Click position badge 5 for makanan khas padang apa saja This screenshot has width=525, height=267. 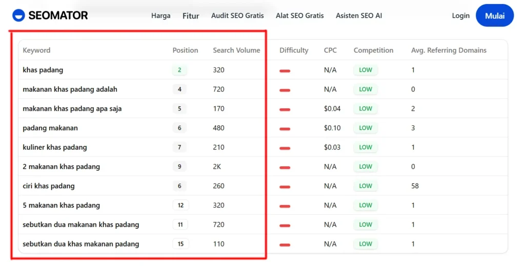[179, 108]
